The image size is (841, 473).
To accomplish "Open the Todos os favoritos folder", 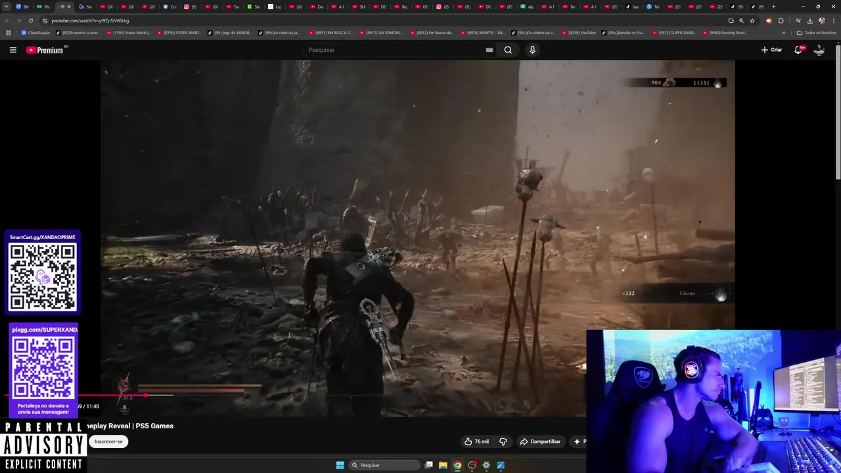I will click(816, 33).
